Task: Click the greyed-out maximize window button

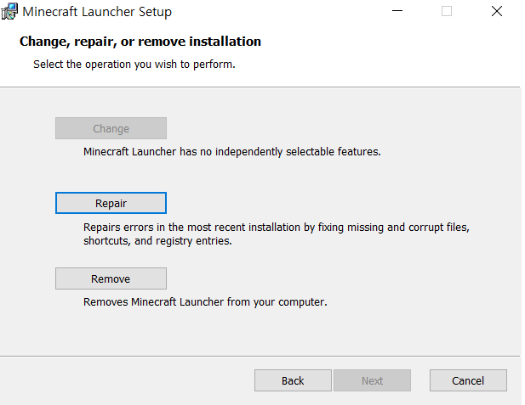Action: pyautogui.click(x=447, y=12)
